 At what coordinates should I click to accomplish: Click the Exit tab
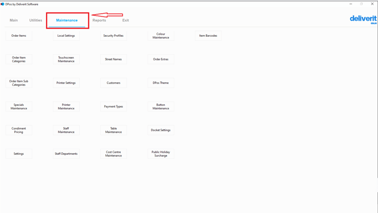pyautogui.click(x=125, y=20)
